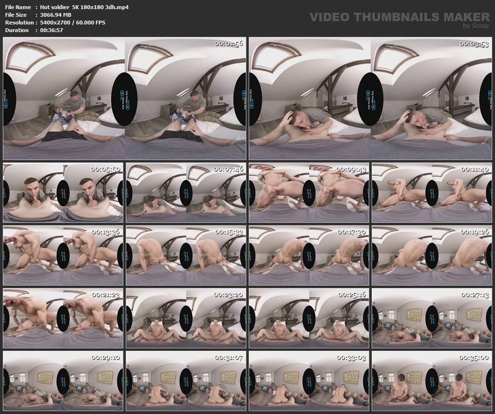This screenshot has height=414, width=495.
Task: Select the frame stamped 00:27:13
Action: pos(431,318)
